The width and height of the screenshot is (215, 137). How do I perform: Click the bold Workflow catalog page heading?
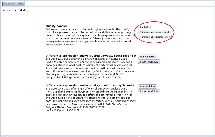point(16,11)
